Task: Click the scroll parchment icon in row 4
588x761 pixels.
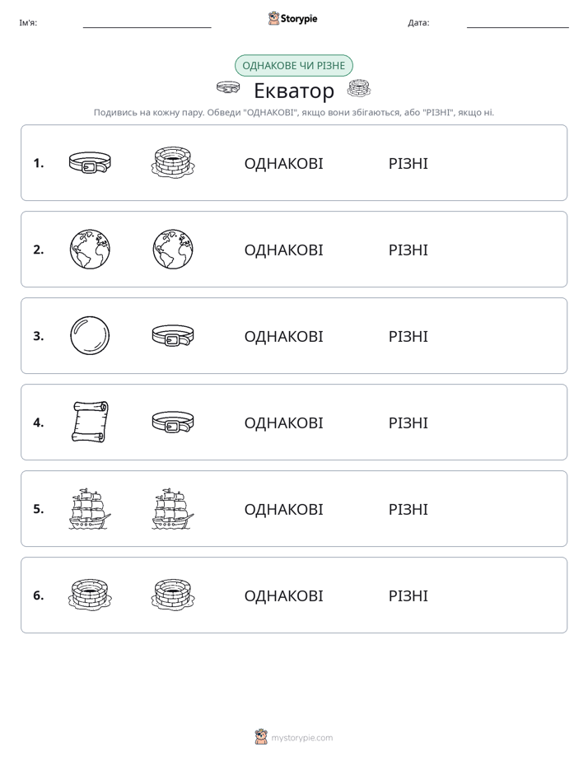Action: [90, 422]
